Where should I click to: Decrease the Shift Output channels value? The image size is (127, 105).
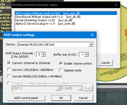click(43, 56)
